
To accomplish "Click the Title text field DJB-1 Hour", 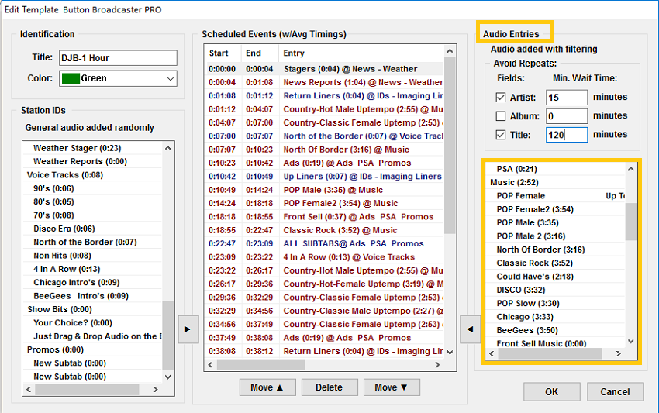I will [x=117, y=58].
